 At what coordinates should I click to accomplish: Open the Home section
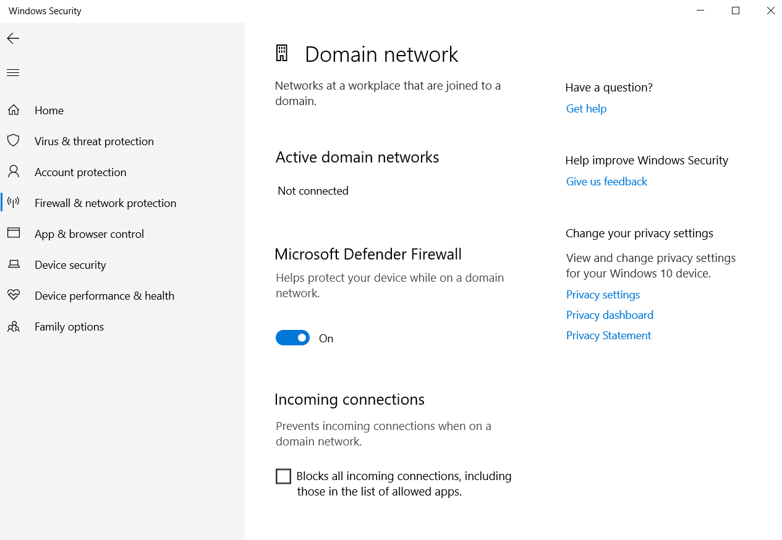(49, 110)
